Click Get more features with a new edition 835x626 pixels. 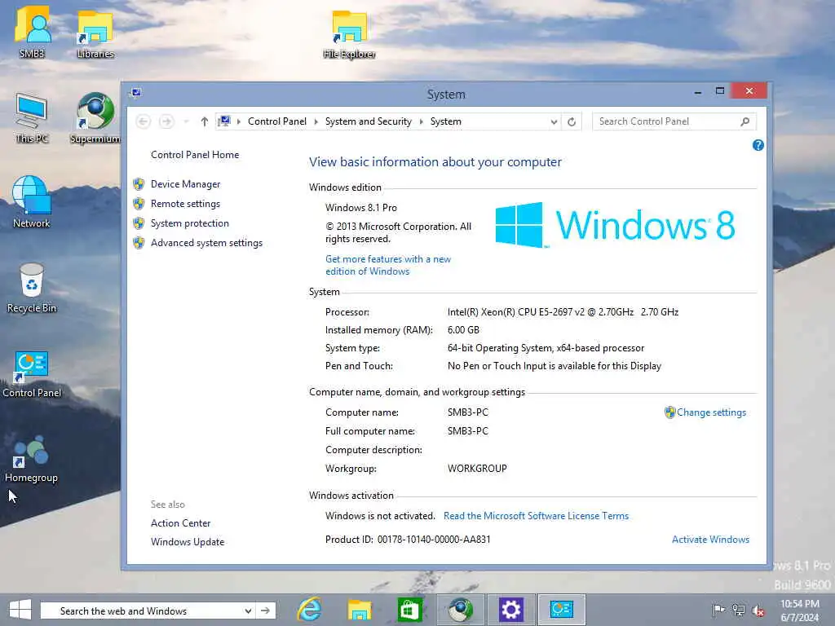pos(388,265)
